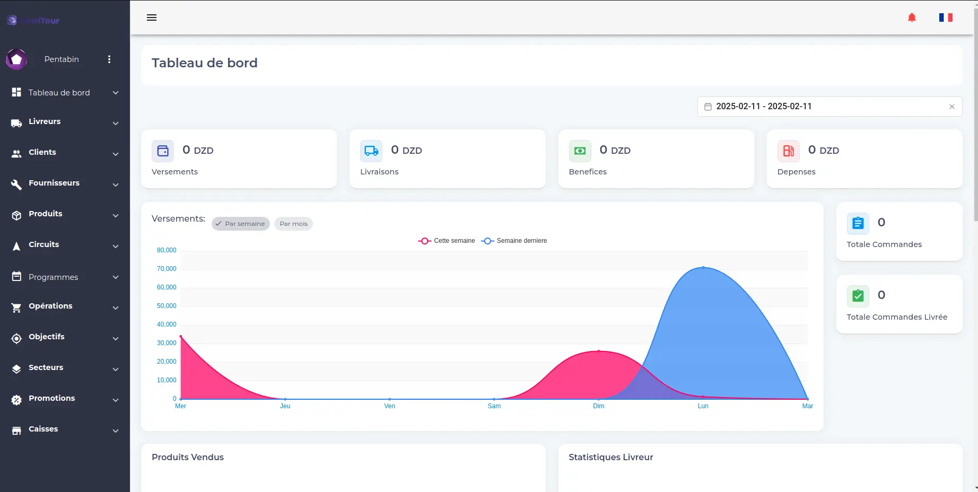978x492 pixels.
Task: Switch chart to Par mois
Action: pyautogui.click(x=293, y=224)
